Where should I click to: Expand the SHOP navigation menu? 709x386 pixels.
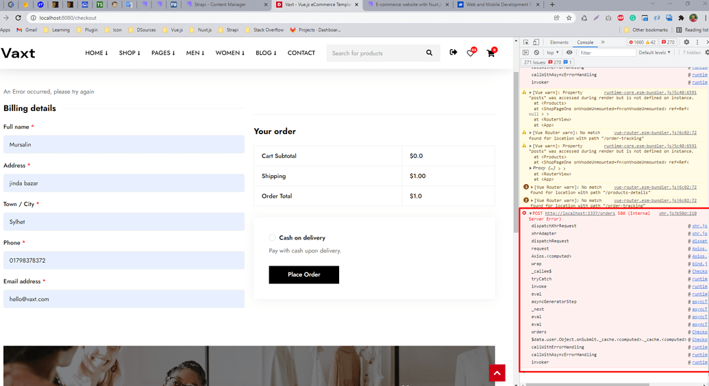click(x=129, y=53)
